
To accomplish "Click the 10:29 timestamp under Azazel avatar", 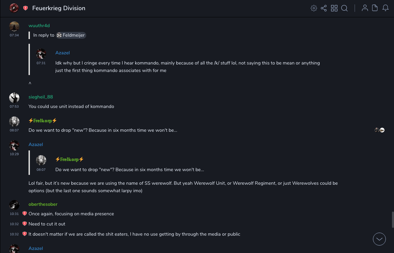I will (x=14, y=154).
